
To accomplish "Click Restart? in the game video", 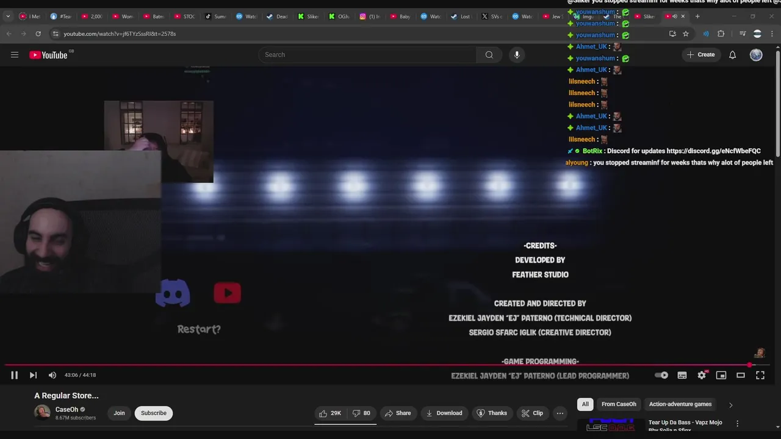I will 199,329.
